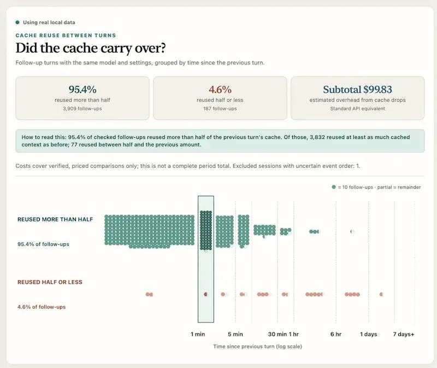Click the "5 min" axis label

pos(235,334)
